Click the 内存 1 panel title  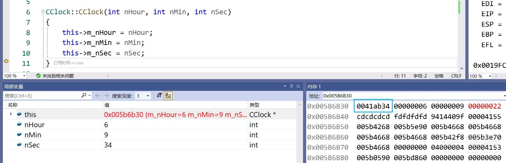pos(314,86)
